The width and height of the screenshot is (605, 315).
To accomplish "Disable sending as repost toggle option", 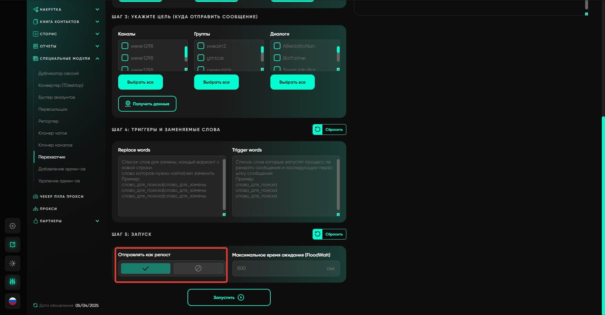I will tap(198, 268).
